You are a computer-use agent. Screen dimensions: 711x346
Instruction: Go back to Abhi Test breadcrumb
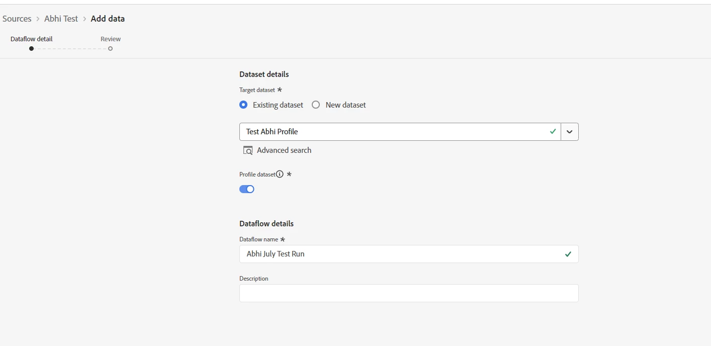point(61,19)
